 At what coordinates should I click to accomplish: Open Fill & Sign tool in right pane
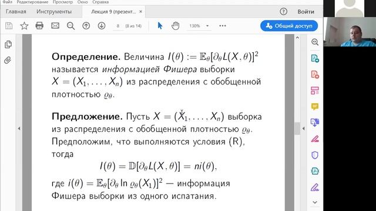coord(315,139)
